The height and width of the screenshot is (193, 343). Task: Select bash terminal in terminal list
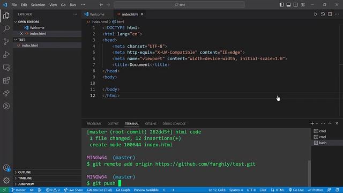[327, 143]
